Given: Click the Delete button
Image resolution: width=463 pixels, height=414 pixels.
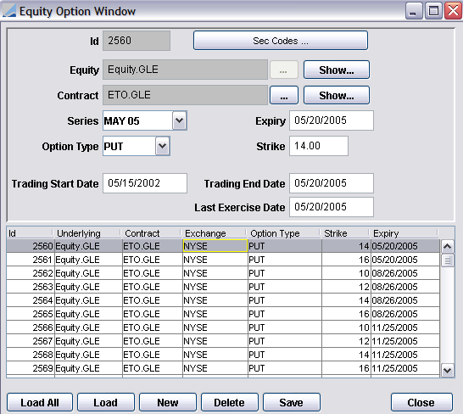Looking at the screenshot, I should 230,402.
